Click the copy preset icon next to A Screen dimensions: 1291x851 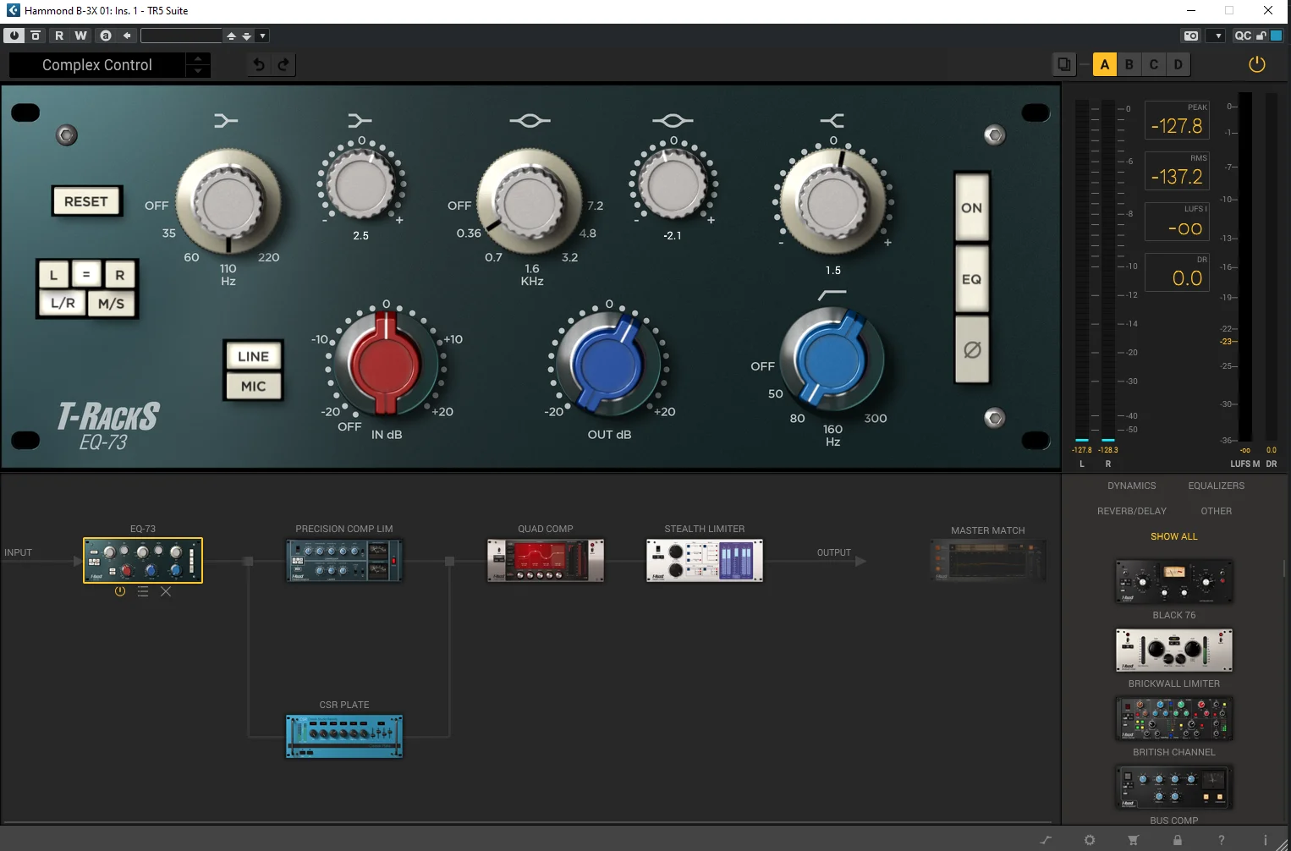point(1064,64)
